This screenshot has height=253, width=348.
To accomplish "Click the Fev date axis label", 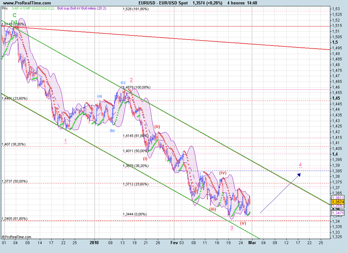I will pos(174,243).
